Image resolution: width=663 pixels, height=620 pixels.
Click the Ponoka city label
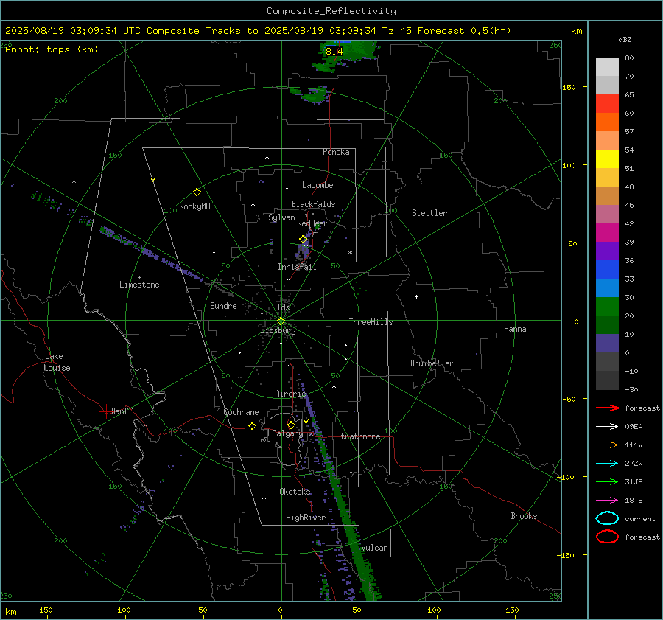(x=336, y=152)
